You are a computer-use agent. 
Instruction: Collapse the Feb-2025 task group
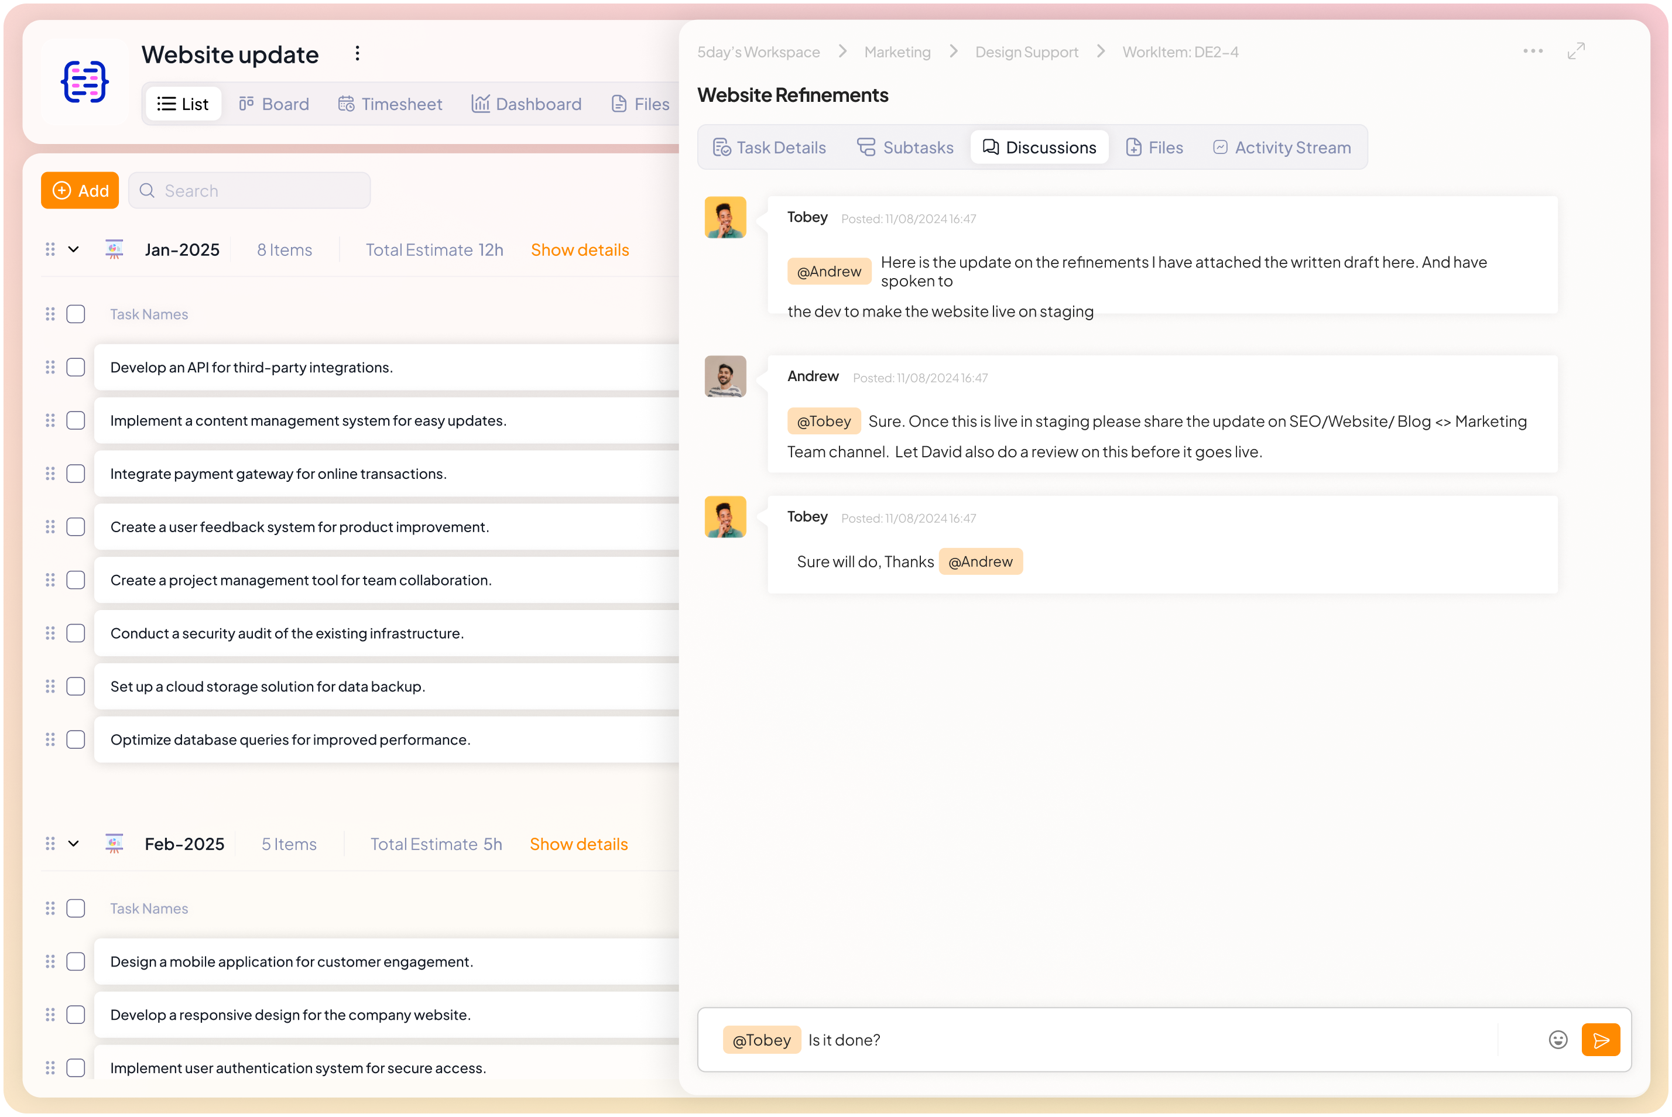click(x=73, y=844)
